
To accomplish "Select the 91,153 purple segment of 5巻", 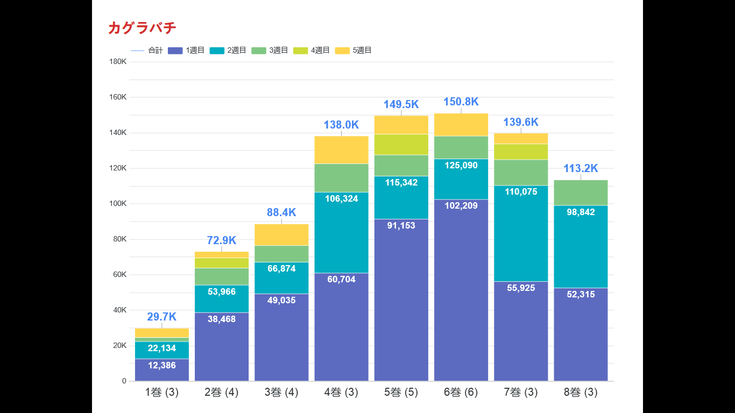I will (401, 300).
